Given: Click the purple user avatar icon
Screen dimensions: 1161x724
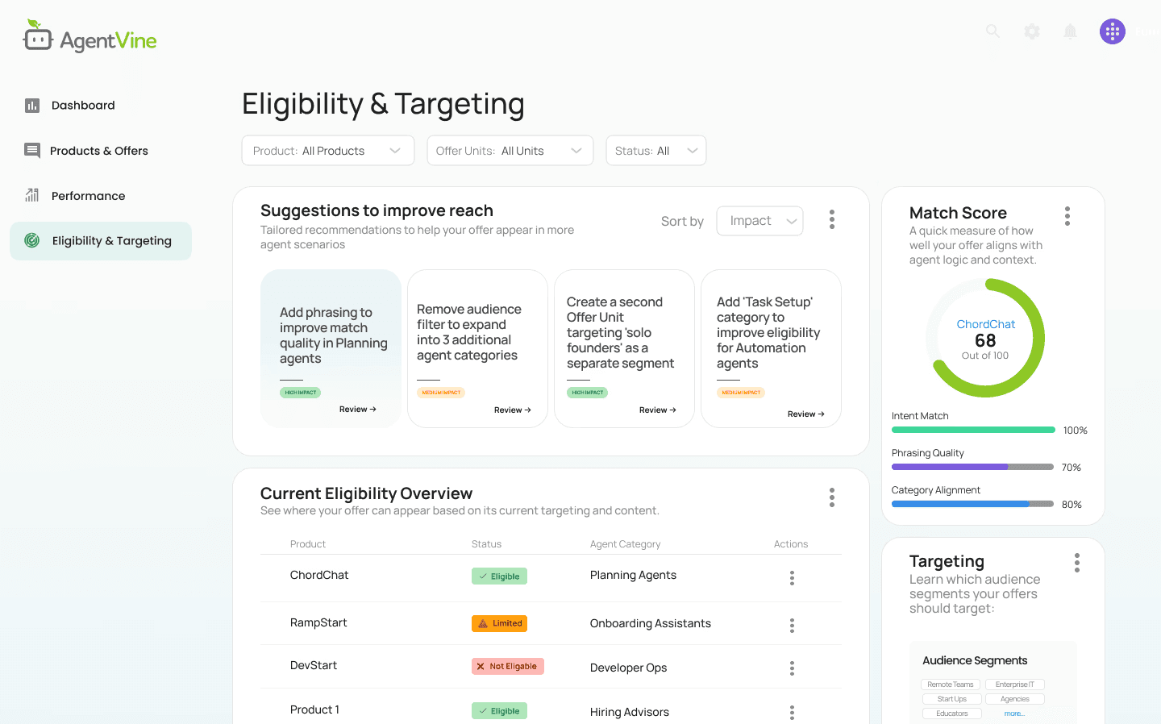Looking at the screenshot, I should pos(1113,31).
